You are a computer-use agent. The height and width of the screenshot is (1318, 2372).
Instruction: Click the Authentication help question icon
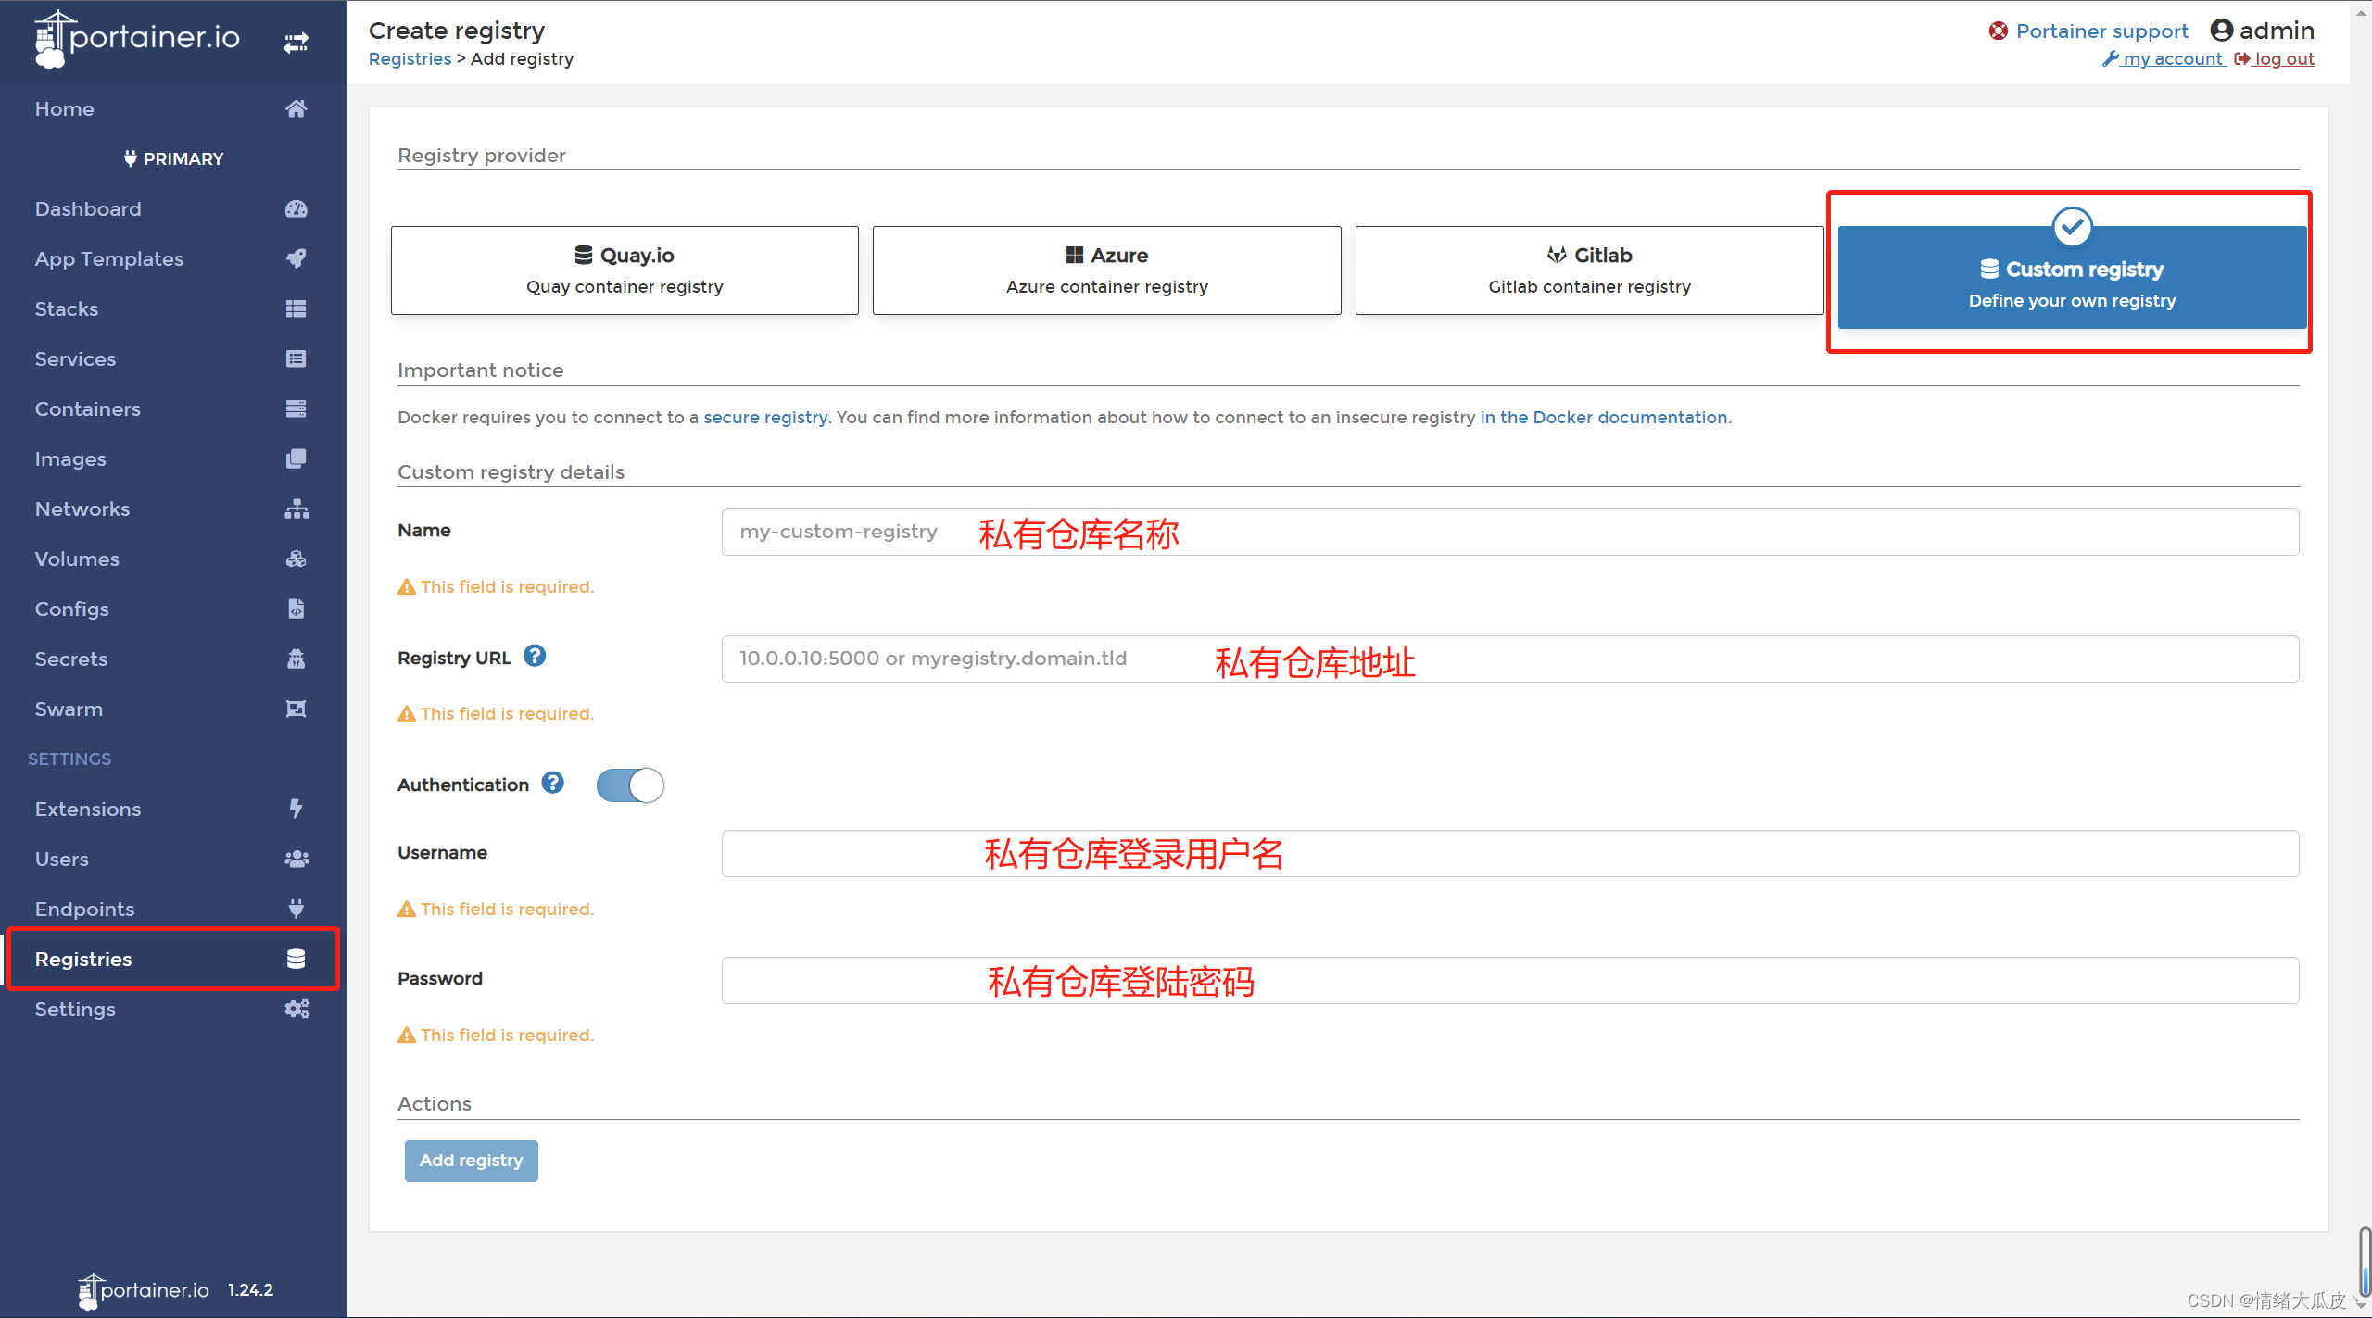553,783
